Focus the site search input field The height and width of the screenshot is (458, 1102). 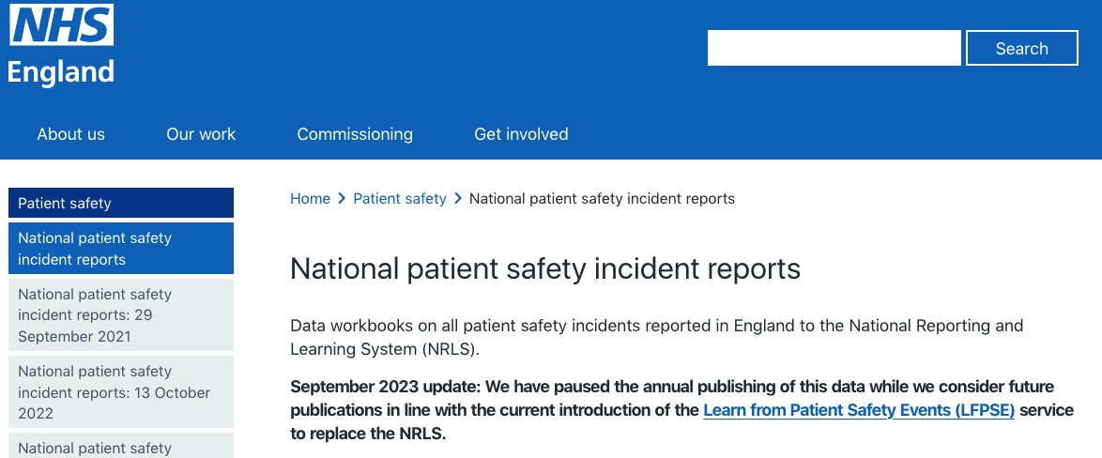[x=834, y=48]
